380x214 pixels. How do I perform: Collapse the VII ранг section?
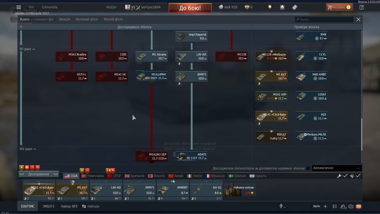[27, 49]
